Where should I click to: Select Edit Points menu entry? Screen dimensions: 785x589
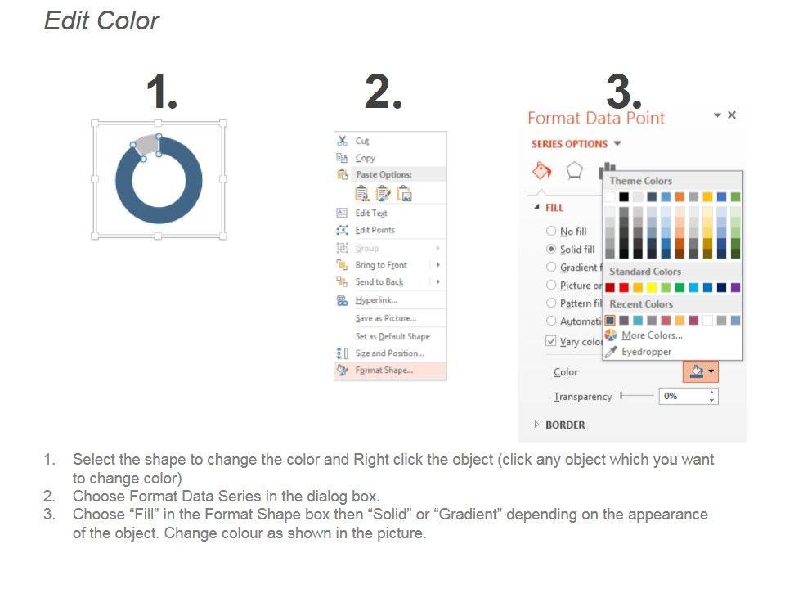(x=375, y=230)
